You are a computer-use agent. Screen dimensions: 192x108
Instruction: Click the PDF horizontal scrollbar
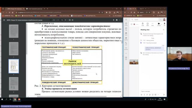click(x=72, y=97)
